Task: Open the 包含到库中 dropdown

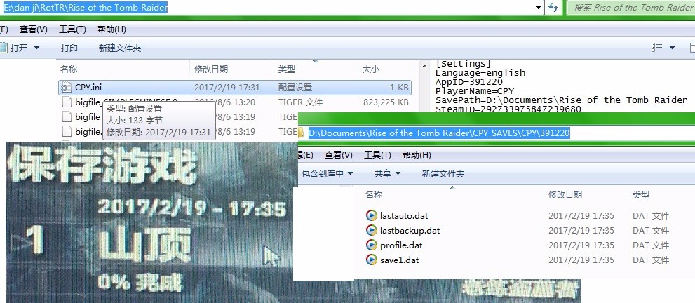Action: click(327, 174)
